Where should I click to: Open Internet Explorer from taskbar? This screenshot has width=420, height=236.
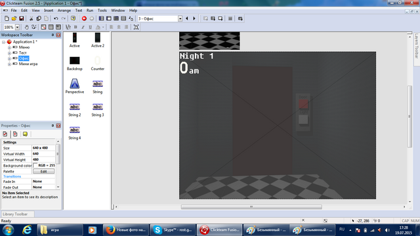(x=27, y=230)
